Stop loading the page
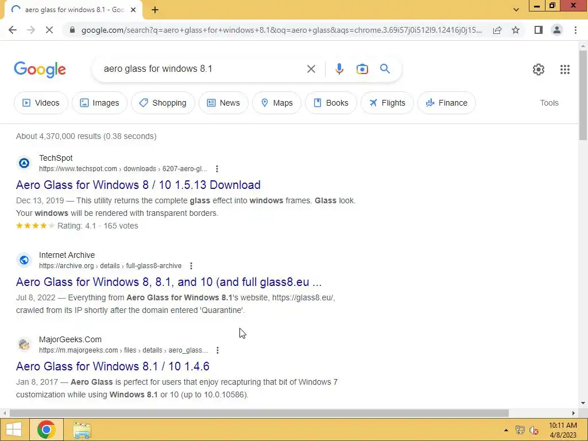This screenshot has height=441, width=588. [49, 30]
